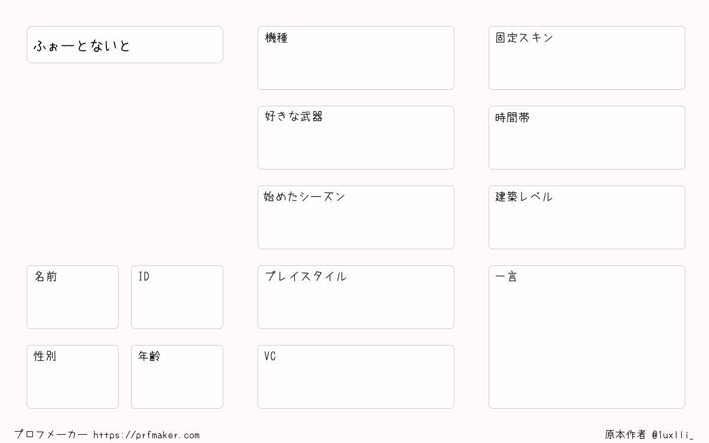The height and width of the screenshot is (443, 709).
Task: Click the 一言 label text
Action: click(506, 276)
